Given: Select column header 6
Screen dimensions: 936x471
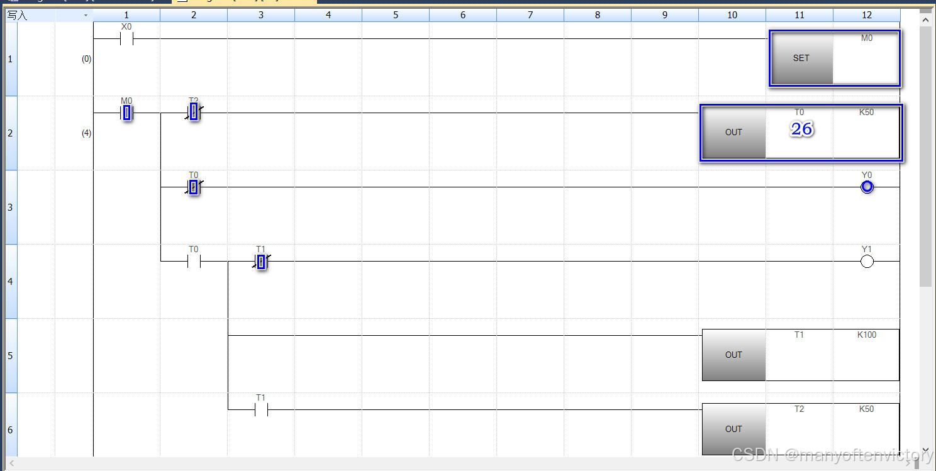Looking at the screenshot, I should (x=463, y=15).
